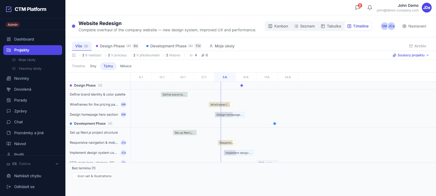Open task Define brand identity & color palette
The width and height of the screenshot is (436, 196).
tap(98, 94)
